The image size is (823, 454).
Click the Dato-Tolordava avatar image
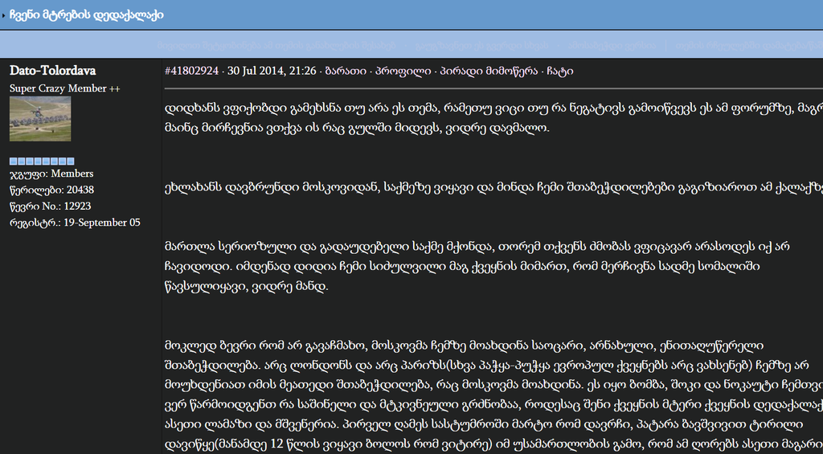click(40, 119)
